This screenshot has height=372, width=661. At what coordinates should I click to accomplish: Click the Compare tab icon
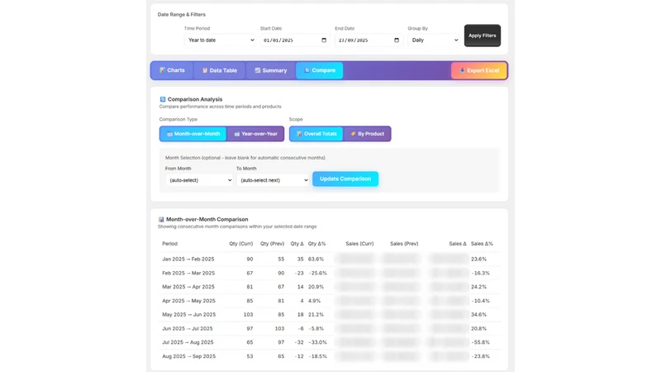point(307,70)
